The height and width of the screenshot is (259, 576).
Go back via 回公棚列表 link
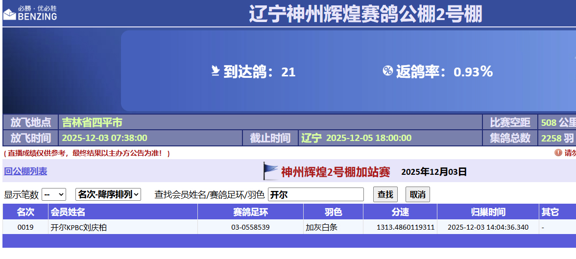pyautogui.click(x=25, y=171)
